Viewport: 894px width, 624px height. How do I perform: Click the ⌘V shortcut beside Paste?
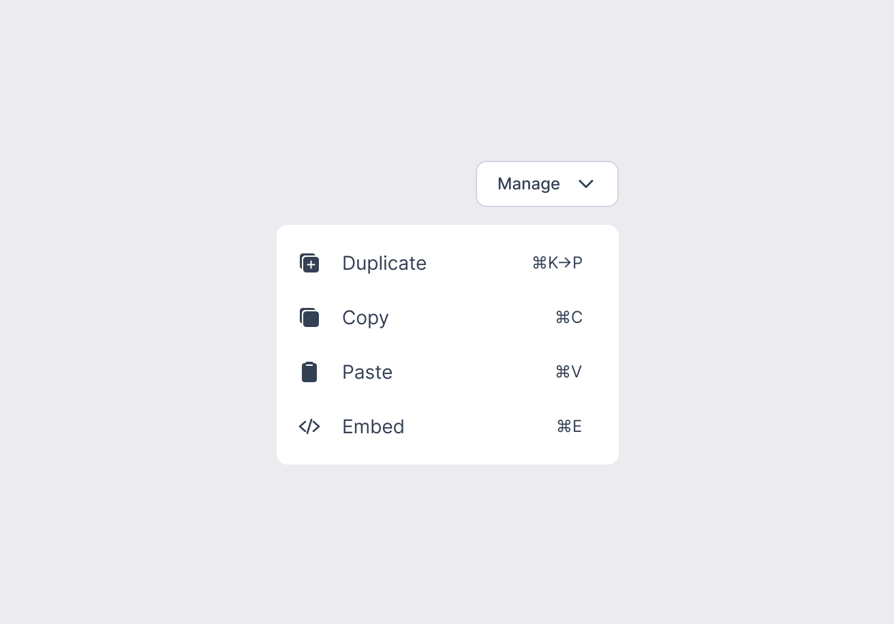click(x=569, y=372)
